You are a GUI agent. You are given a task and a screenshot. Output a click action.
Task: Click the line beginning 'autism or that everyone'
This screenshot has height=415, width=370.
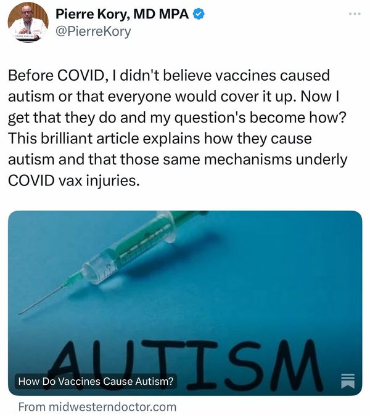174,96
